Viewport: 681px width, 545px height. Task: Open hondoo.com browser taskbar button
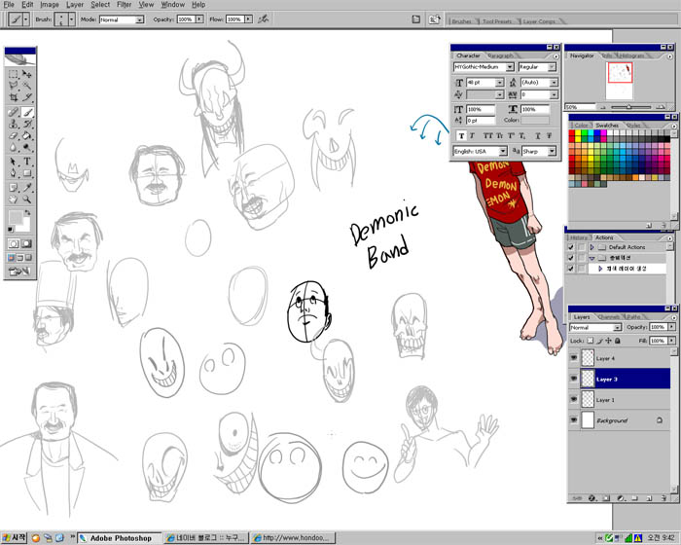(x=293, y=538)
